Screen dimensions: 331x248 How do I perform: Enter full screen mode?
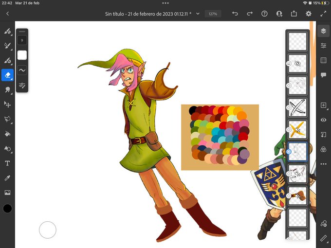pyautogui.click(x=323, y=14)
